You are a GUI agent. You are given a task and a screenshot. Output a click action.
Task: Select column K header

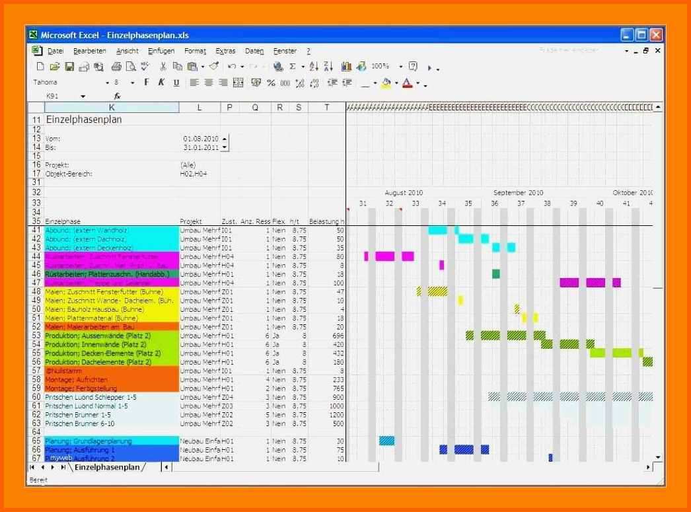(x=112, y=107)
